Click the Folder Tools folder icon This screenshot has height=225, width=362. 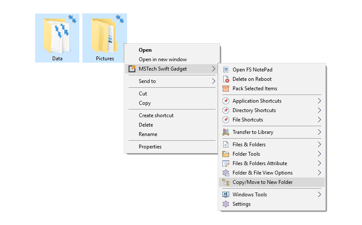[226, 154]
